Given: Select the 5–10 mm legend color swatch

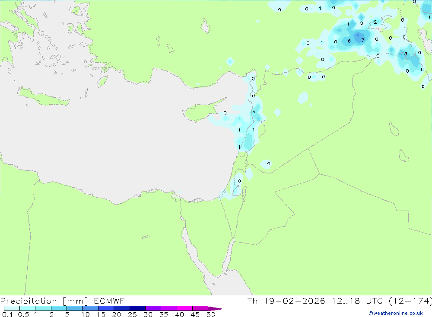Looking at the screenshot, I should click(74, 308).
